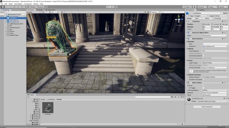Switch to the Lighting tab
The image size is (229, 128).
(201, 10)
